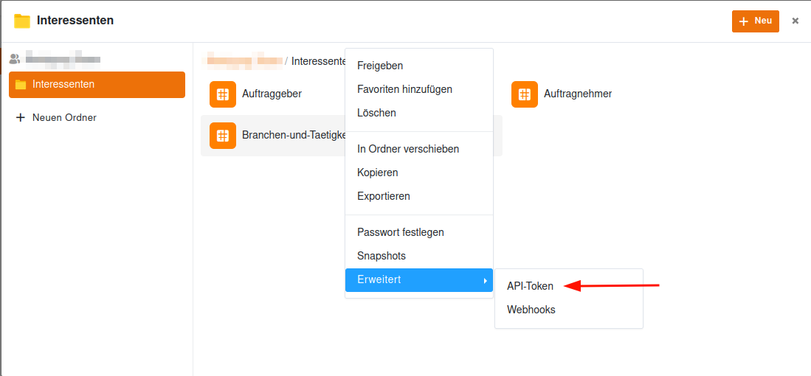
Task: Open the Auftraggeber base icon
Action: 223,94
